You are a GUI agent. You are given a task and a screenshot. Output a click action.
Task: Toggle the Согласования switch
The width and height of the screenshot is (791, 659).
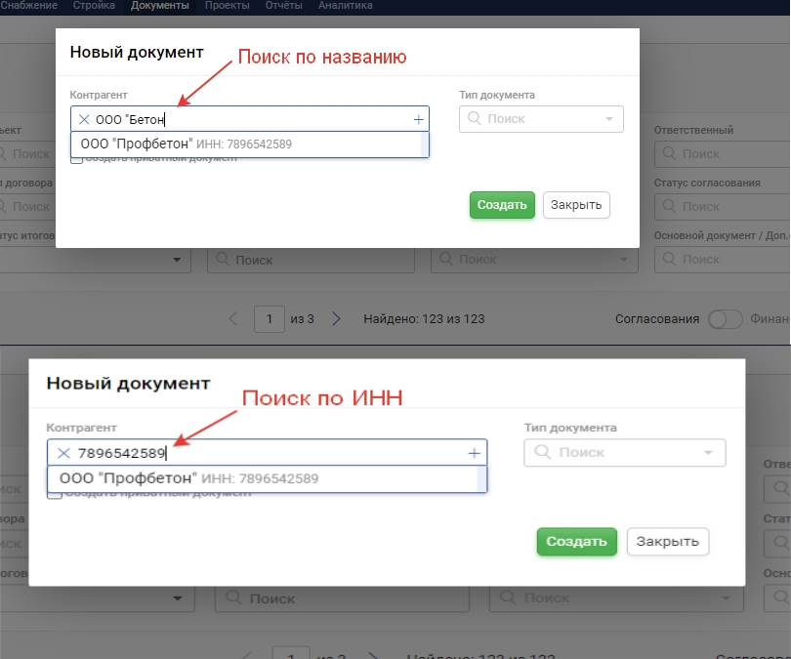pyautogui.click(x=726, y=319)
